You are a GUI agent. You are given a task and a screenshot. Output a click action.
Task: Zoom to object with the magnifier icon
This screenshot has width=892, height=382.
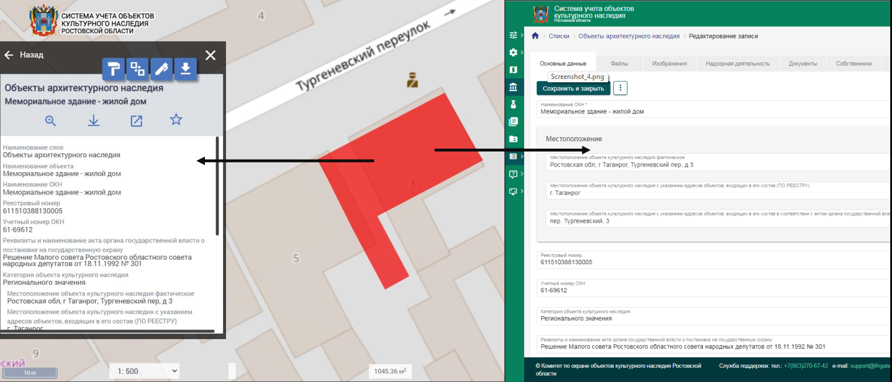[x=51, y=120]
